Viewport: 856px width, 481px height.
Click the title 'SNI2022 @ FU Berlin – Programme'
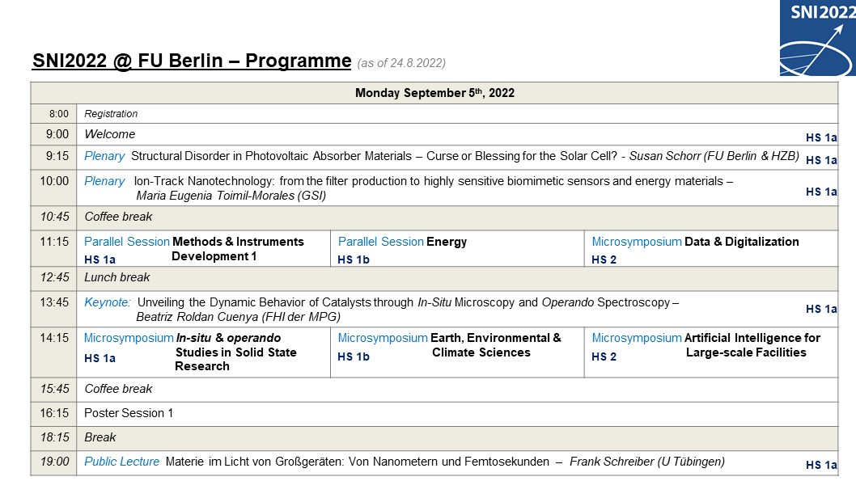[x=192, y=61]
